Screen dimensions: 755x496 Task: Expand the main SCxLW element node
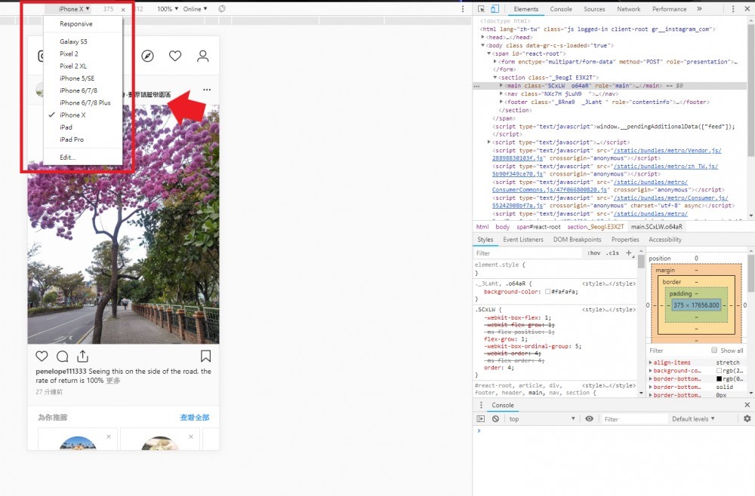pyautogui.click(x=501, y=85)
